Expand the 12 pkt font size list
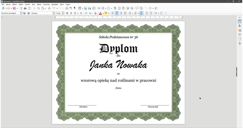Image resolution: width=243 pixels, height=128 pixels. click(63, 13)
